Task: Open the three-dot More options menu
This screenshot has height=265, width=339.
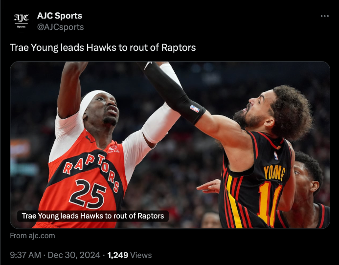Action: [324, 16]
